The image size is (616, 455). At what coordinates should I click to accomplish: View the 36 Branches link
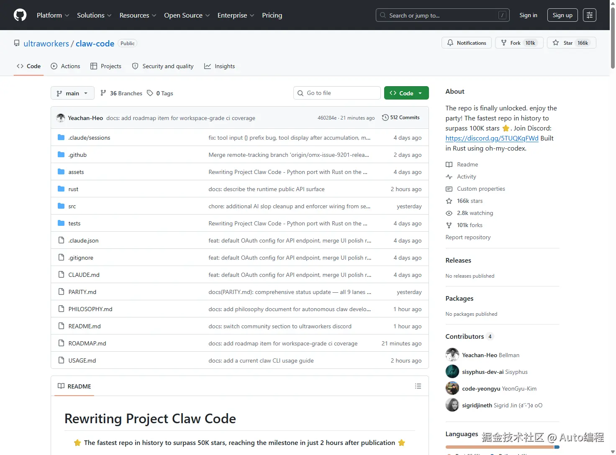point(121,93)
